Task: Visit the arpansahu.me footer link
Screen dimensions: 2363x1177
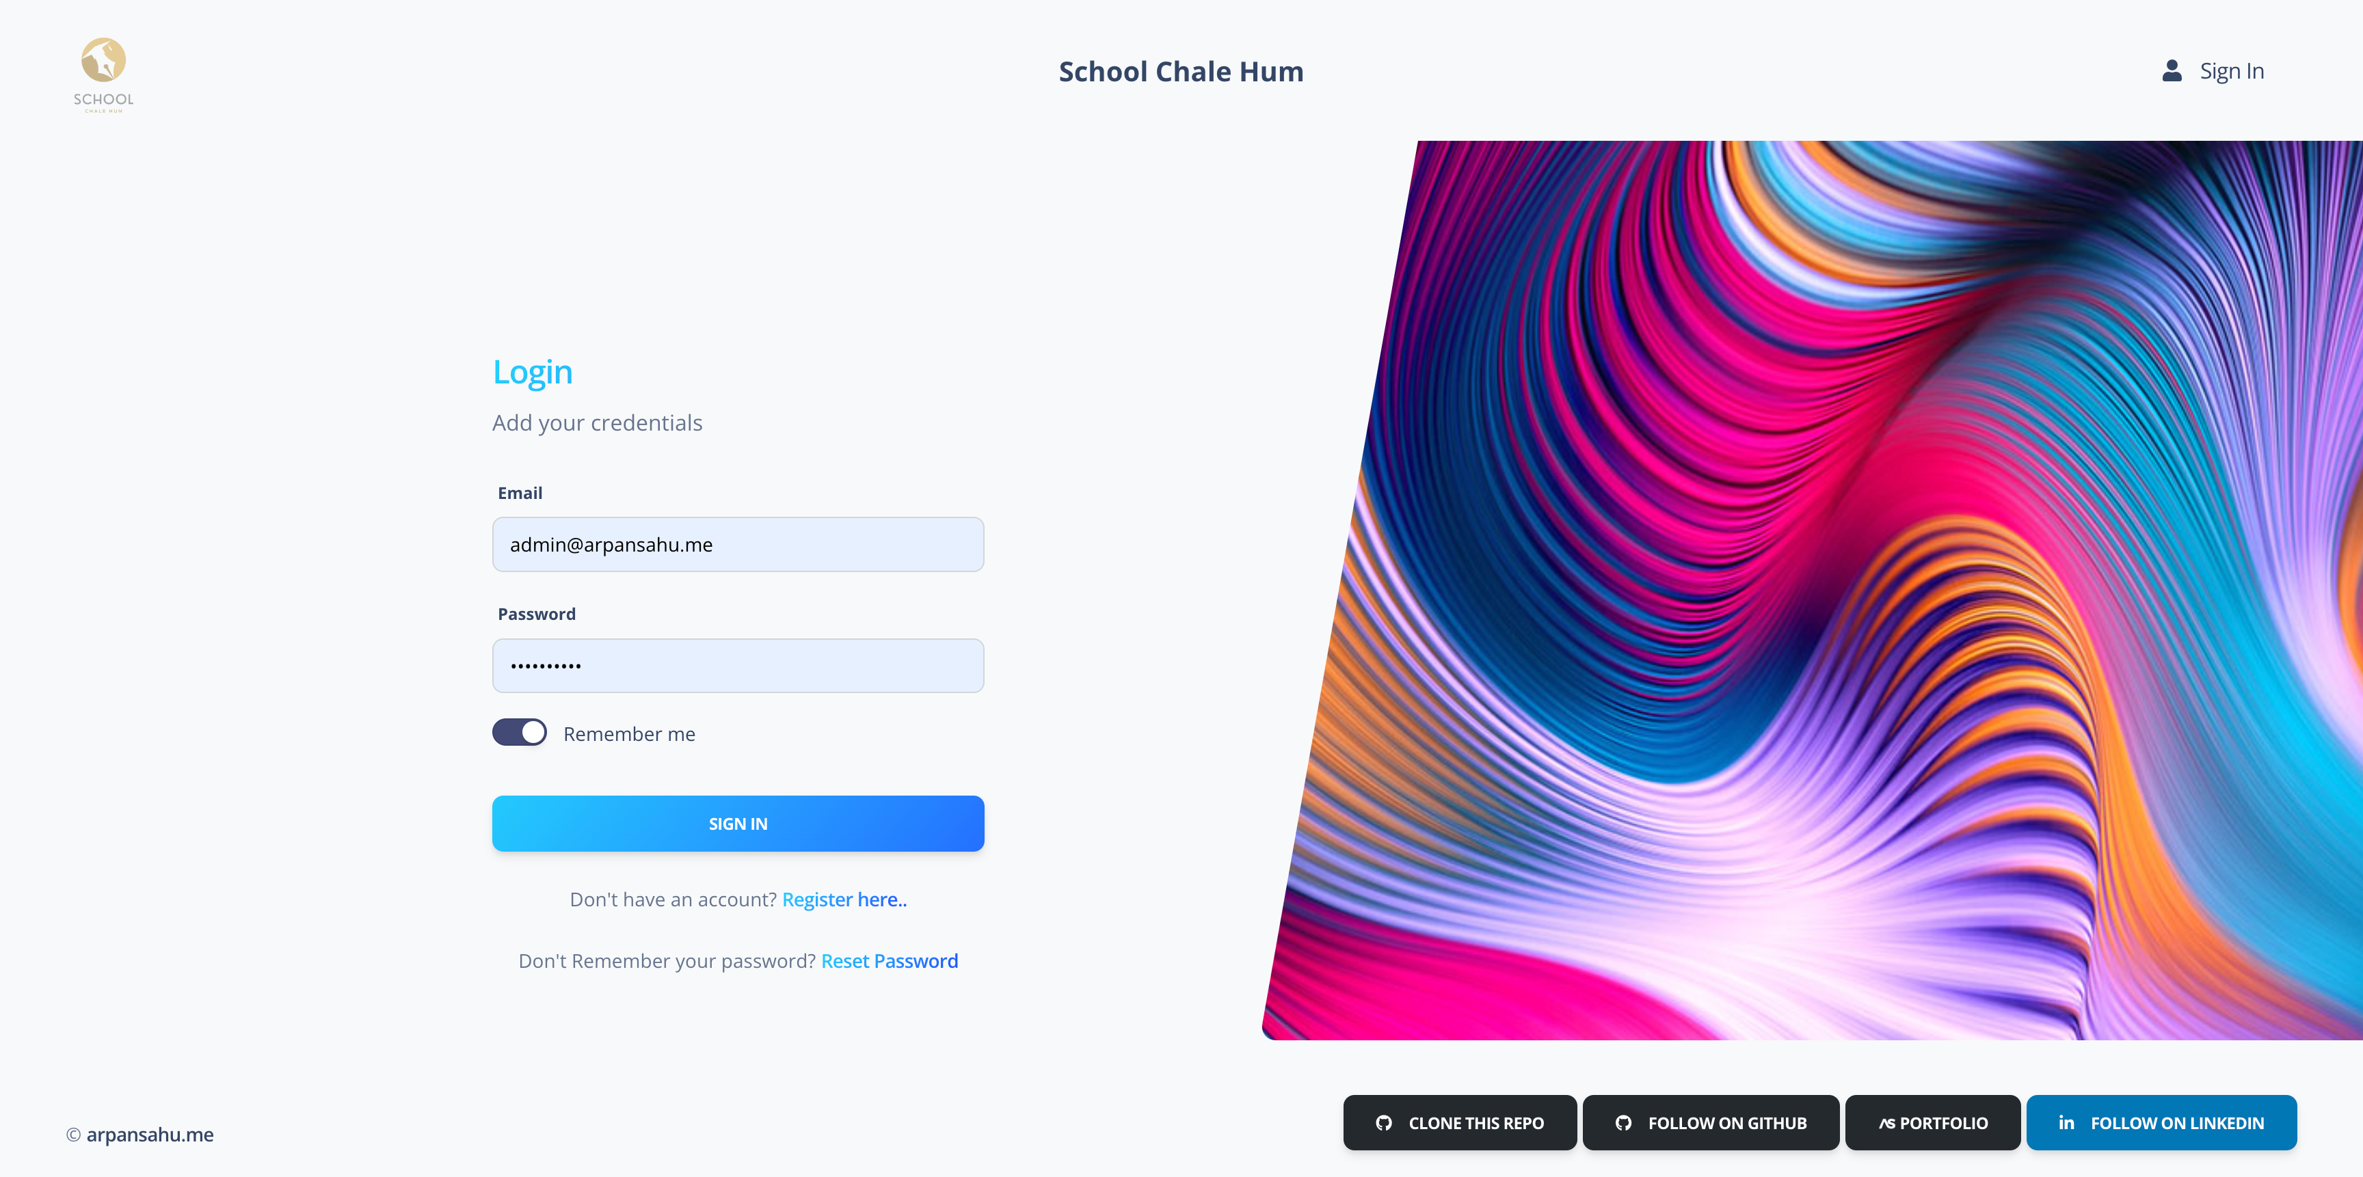Action: pos(150,1135)
